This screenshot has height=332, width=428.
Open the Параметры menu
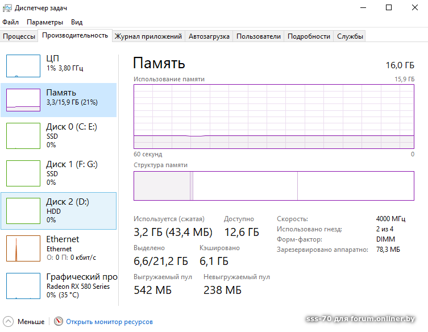coord(45,22)
